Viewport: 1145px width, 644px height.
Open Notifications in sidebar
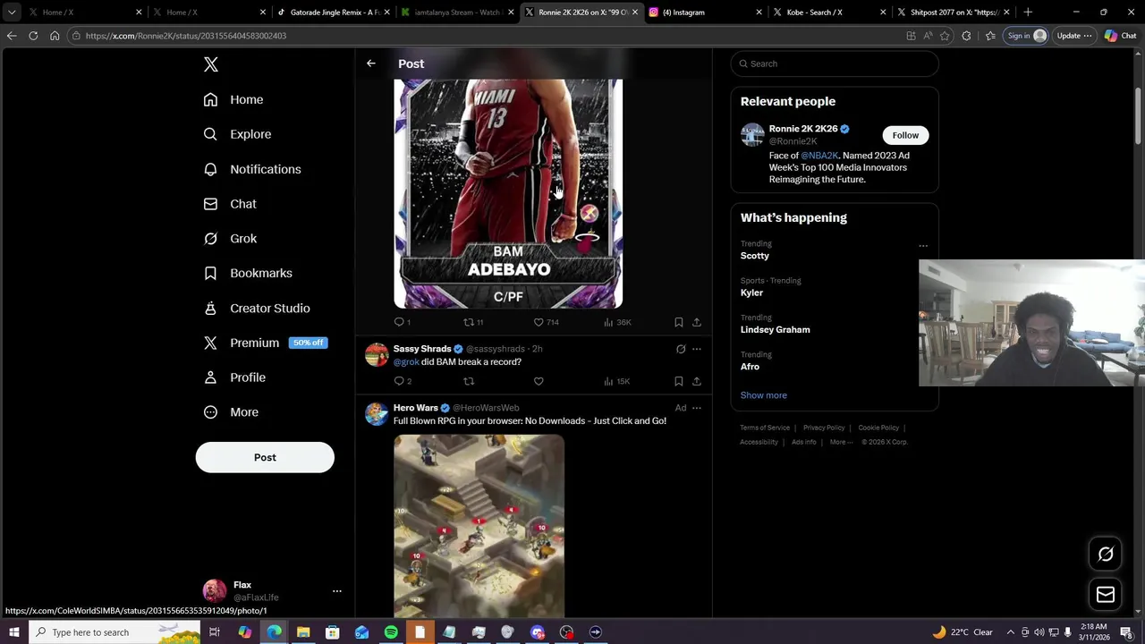pos(251,169)
